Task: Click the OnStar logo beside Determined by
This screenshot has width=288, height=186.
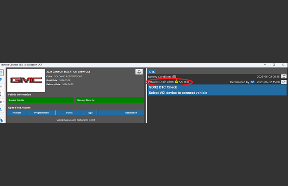Action: pos(252,82)
